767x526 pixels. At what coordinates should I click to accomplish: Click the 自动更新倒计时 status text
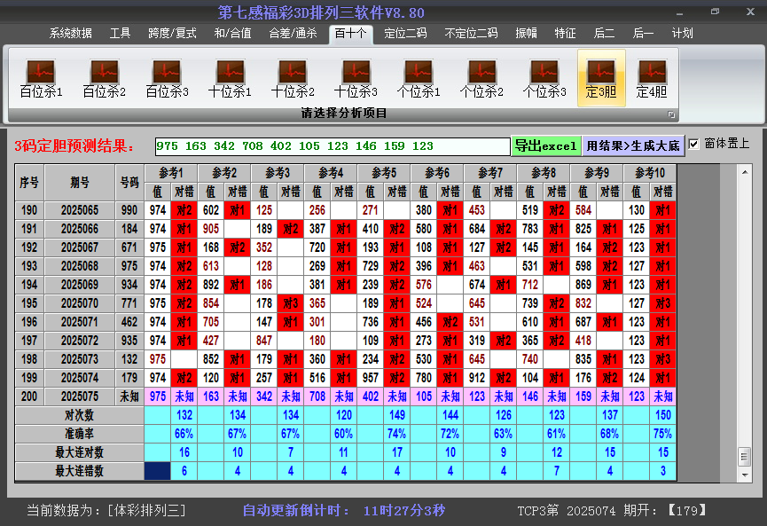[343, 511]
